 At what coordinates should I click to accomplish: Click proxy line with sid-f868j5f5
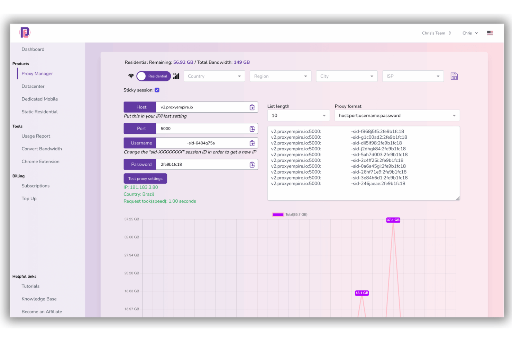[338, 131]
